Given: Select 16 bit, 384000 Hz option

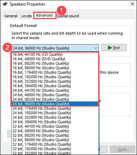Looking at the screenshot, I should [55, 86].
